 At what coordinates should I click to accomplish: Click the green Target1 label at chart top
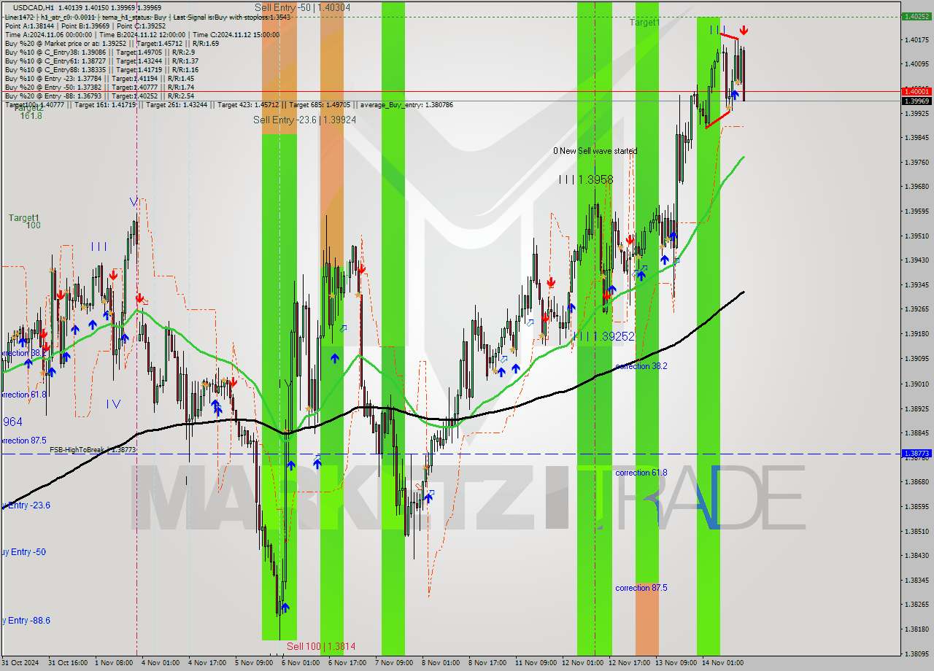(x=645, y=23)
